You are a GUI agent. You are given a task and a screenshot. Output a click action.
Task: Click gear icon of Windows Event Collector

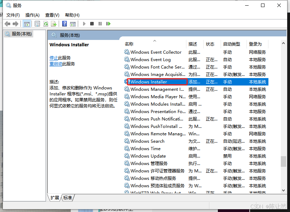pos(127,52)
